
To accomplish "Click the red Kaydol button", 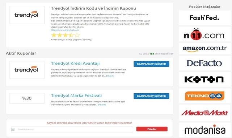I will 152,129.
